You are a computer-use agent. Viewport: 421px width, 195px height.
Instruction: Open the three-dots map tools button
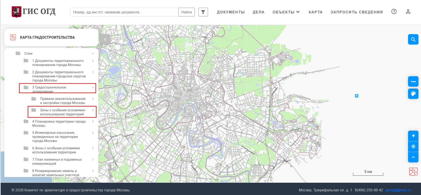[413, 81]
